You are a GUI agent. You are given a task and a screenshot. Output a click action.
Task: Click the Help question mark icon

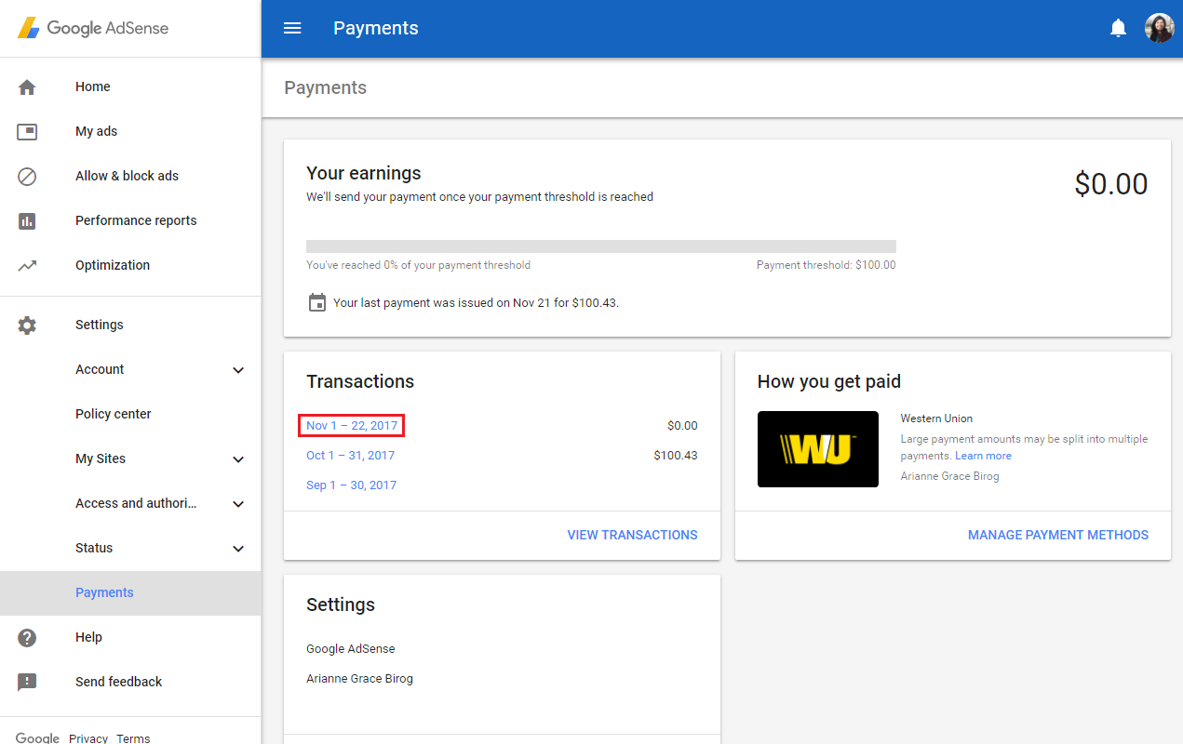[x=27, y=637]
